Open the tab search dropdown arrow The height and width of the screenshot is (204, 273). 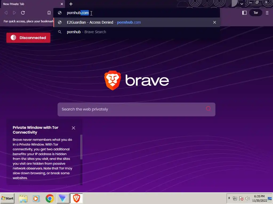pos(242,4)
